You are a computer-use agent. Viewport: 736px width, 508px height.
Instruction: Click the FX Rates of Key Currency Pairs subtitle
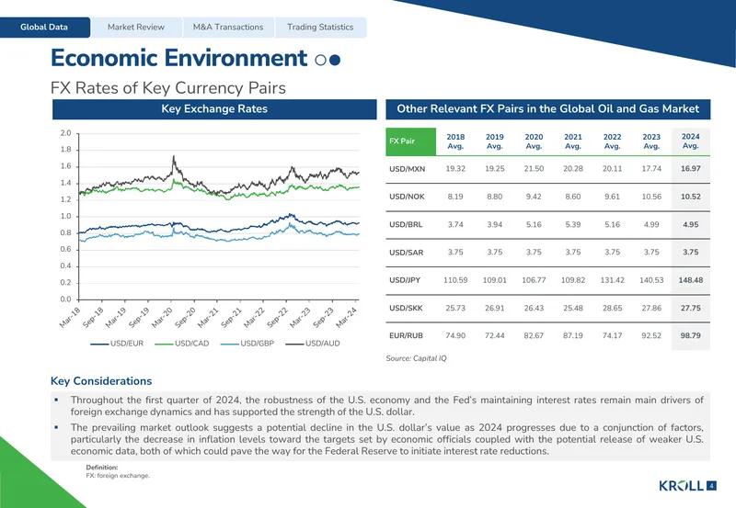click(x=168, y=88)
